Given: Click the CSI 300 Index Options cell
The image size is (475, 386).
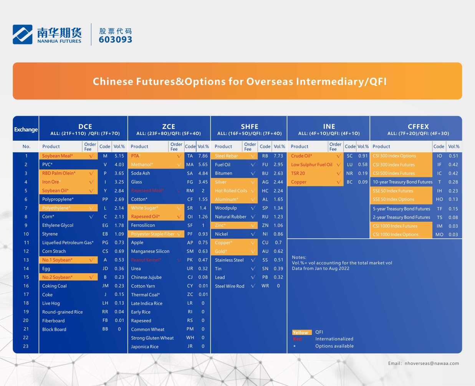Looking at the screenshot, I should pos(402,156).
